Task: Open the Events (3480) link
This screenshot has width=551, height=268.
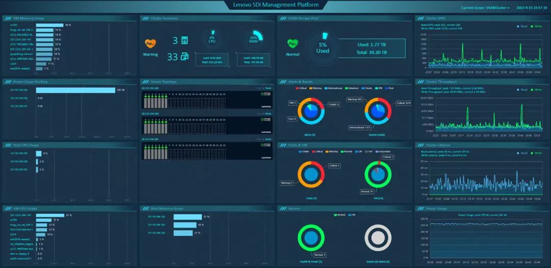Action: point(378,135)
